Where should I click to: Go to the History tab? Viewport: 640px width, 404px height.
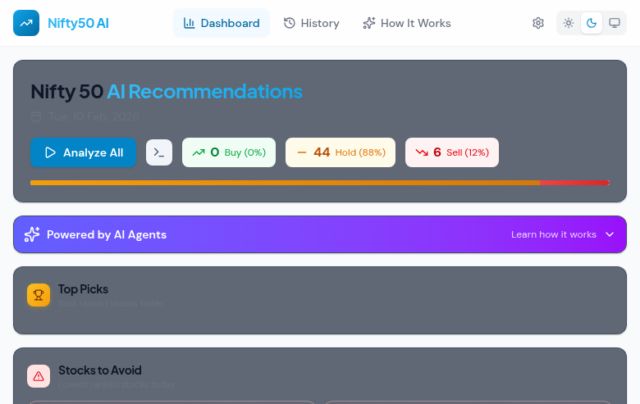coord(312,23)
